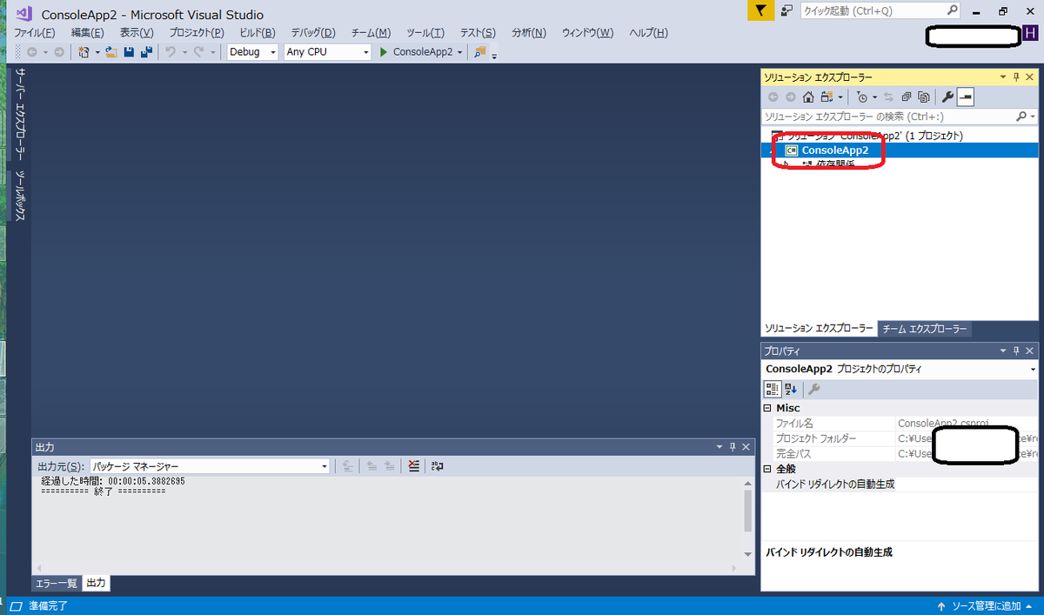Click the Solution Explorer view switch icon
The width and height of the screenshot is (1044, 615).
coord(827,97)
